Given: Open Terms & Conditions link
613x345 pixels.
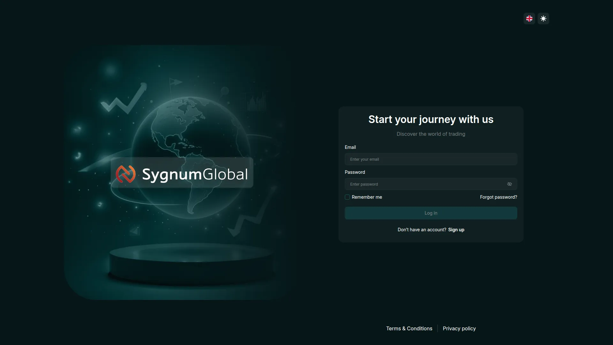Looking at the screenshot, I should point(409,328).
